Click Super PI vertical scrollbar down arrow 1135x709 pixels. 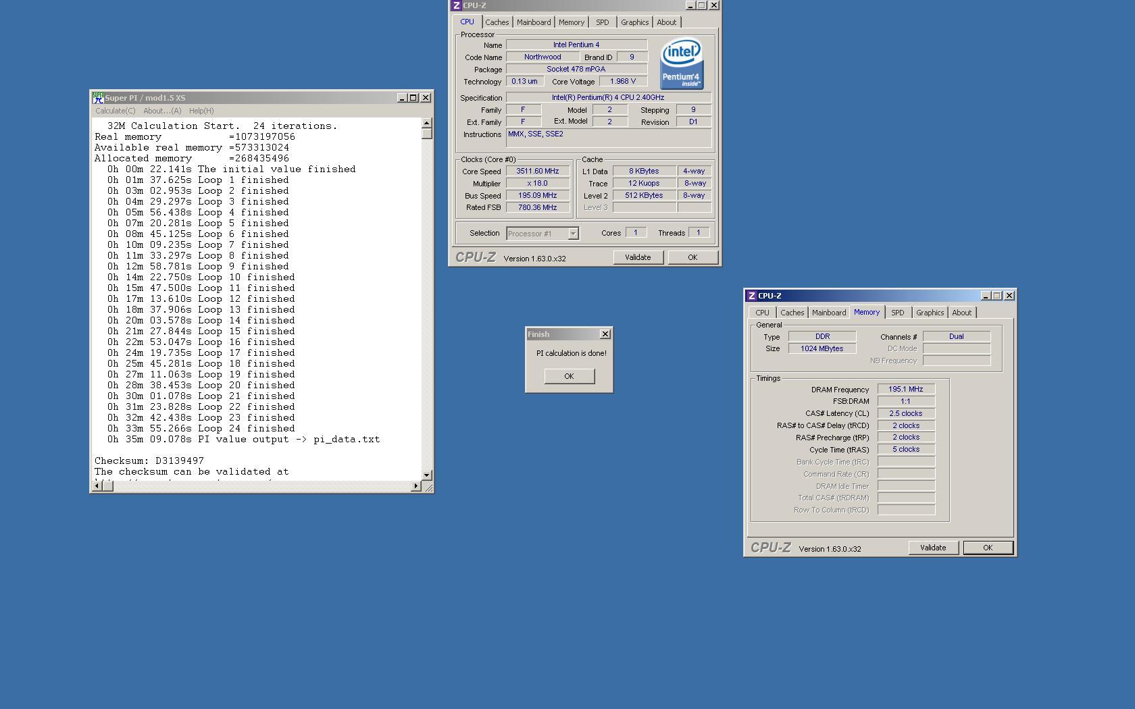click(426, 475)
